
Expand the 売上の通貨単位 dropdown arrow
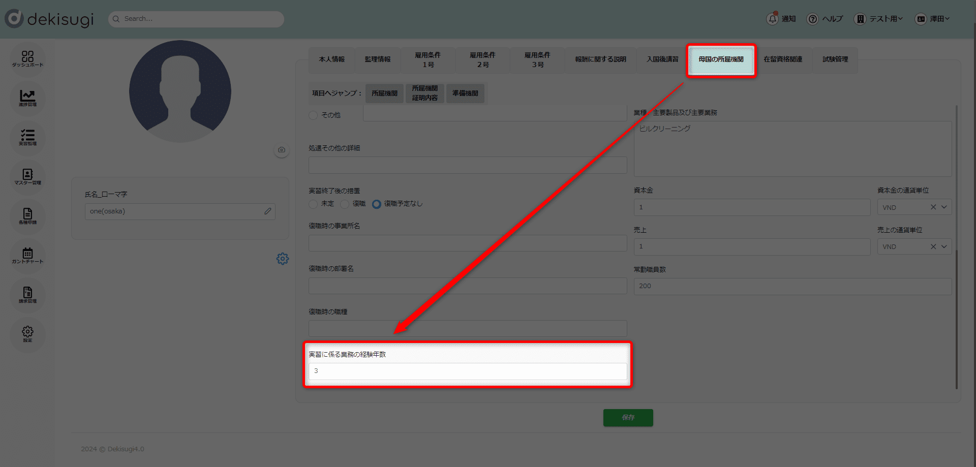pos(944,246)
